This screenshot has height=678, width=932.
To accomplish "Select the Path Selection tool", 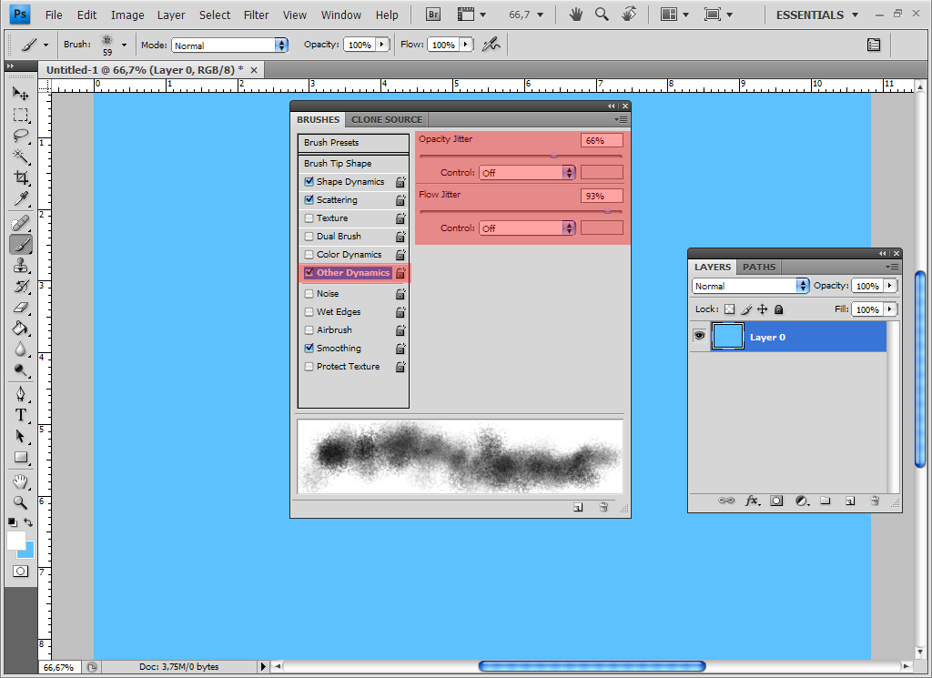I will pos(20,436).
